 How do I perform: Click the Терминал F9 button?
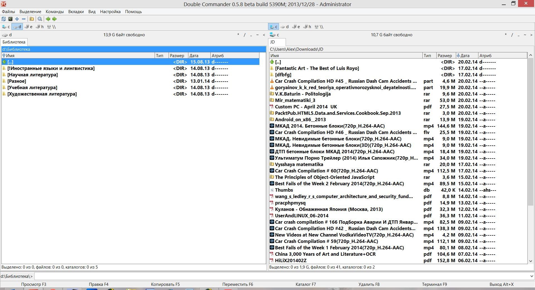pyautogui.click(x=434, y=284)
